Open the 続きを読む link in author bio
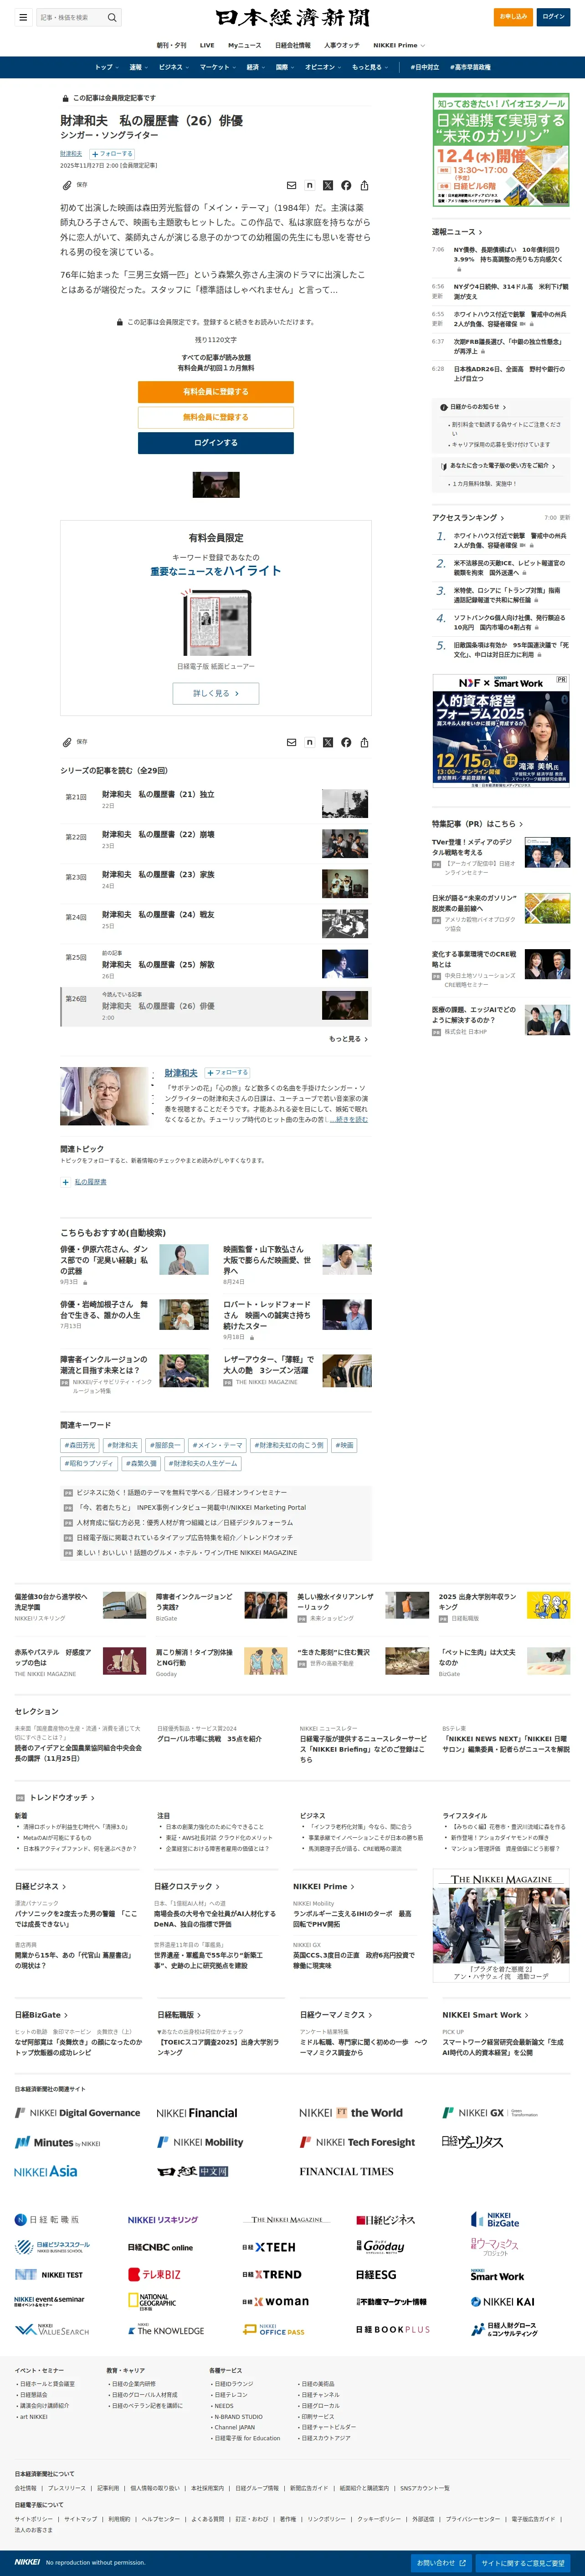The height and width of the screenshot is (2576, 585). [x=349, y=1119]
